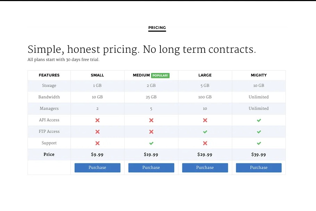Viewport: 316px width, 211px height.
Task: Click the $19.99 price cell
Action: (x=151, y=155)
